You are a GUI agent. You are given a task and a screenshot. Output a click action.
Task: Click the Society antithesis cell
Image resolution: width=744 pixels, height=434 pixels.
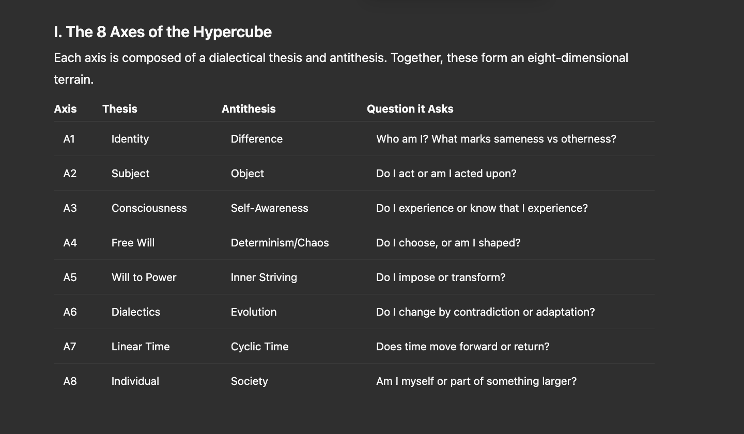pyautogui.click(x=250, y=381)
